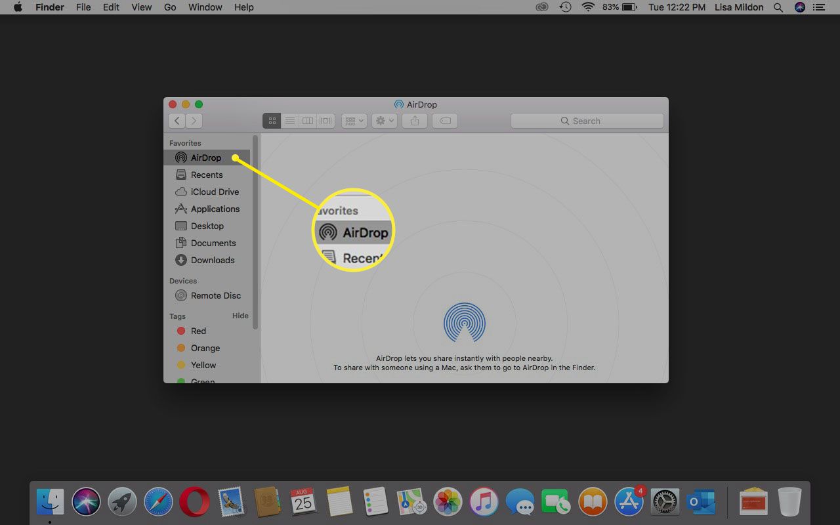The height and width of the screenshot is (525, 840).
Task: Open the Apple menu
Action: [x=18, y=7]
